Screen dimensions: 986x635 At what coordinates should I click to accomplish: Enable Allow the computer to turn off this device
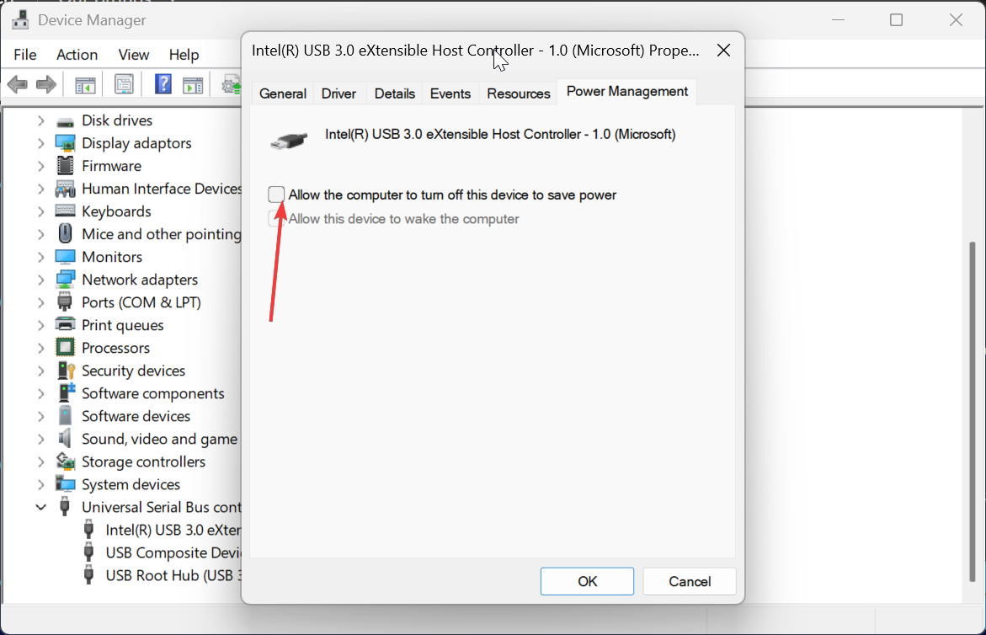[276, 195]
